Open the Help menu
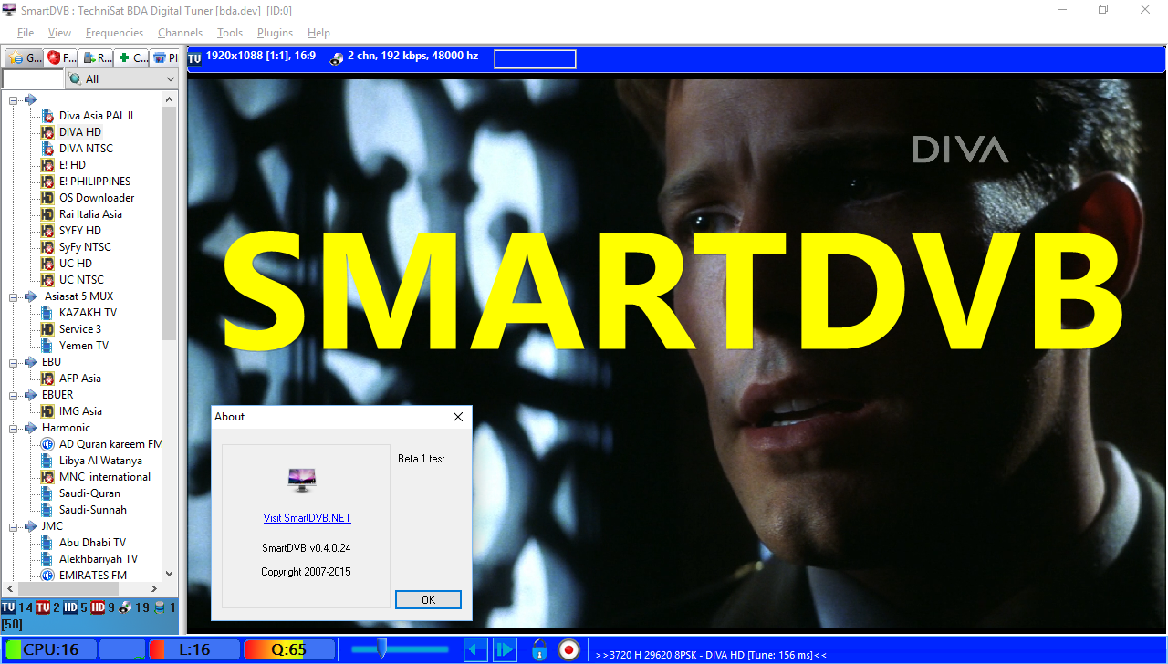This screenshot has width=1168, height=664. click(x=318, y=33)
